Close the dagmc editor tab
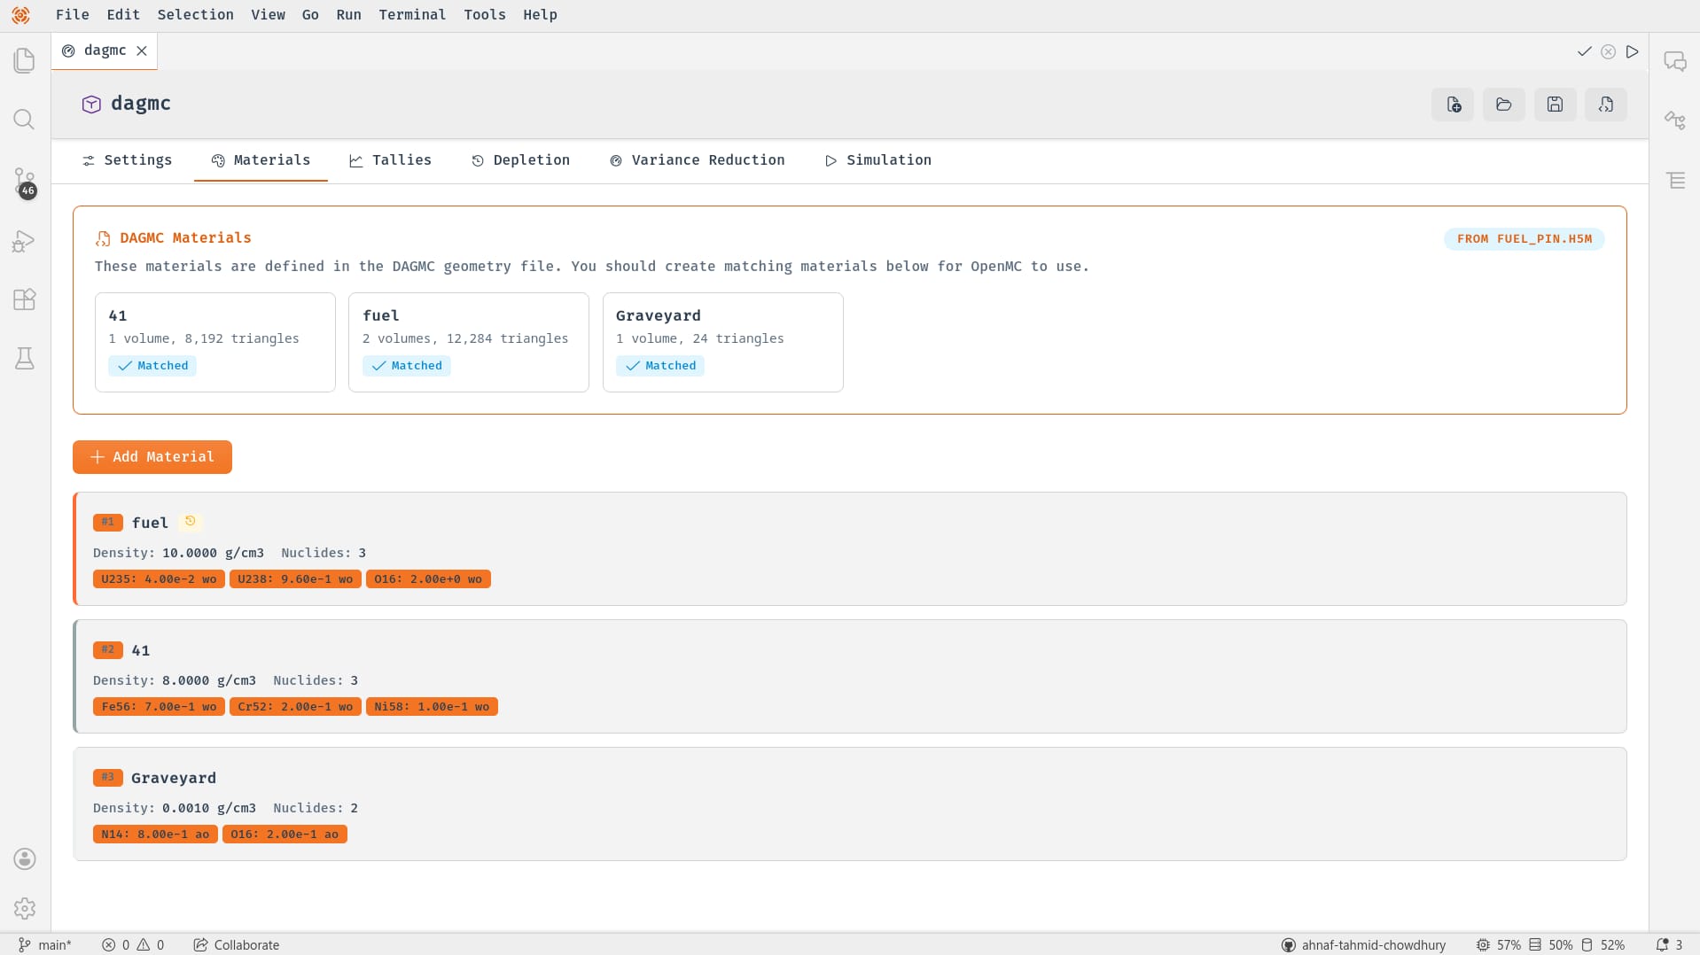The width and height of the screenshot is (1700, 955). [142, 51]
